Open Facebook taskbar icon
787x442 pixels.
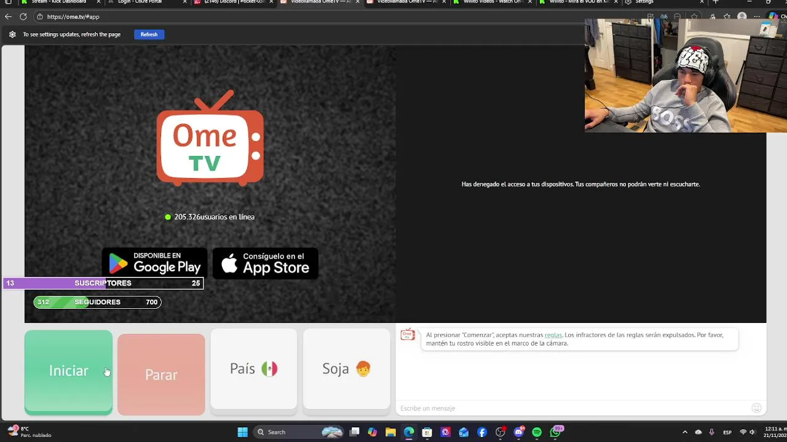coord(482,432)
